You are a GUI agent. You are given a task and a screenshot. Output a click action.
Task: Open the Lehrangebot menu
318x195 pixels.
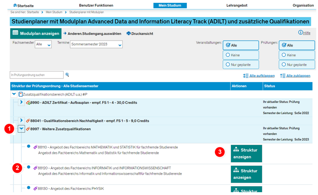point(237,6)
